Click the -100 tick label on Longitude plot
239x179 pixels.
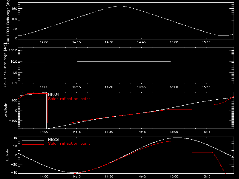(x=13, y=121)
